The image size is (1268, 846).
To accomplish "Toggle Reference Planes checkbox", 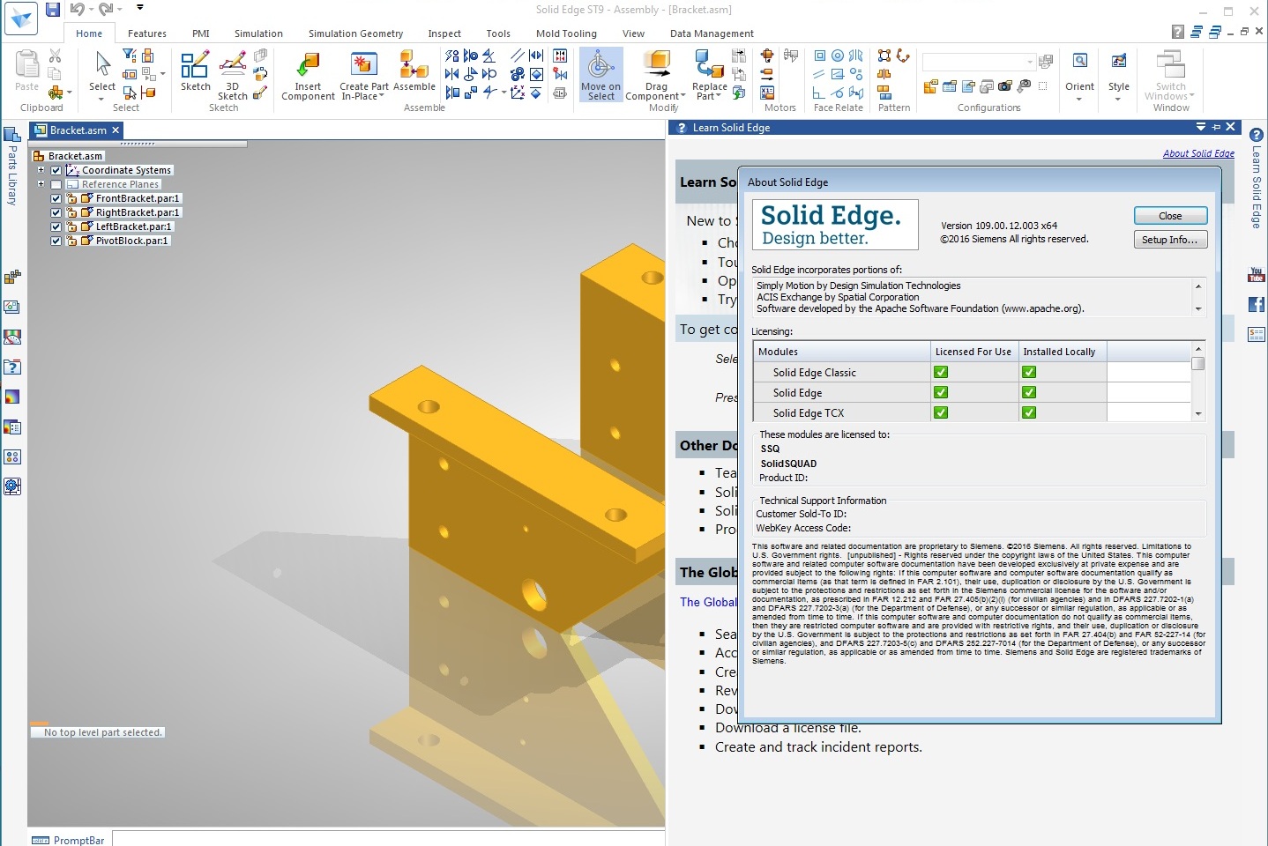I will (56, 185).
